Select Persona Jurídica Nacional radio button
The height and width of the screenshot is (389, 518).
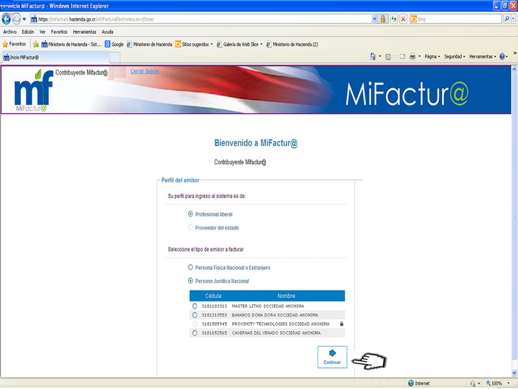(x=190, y=281)
